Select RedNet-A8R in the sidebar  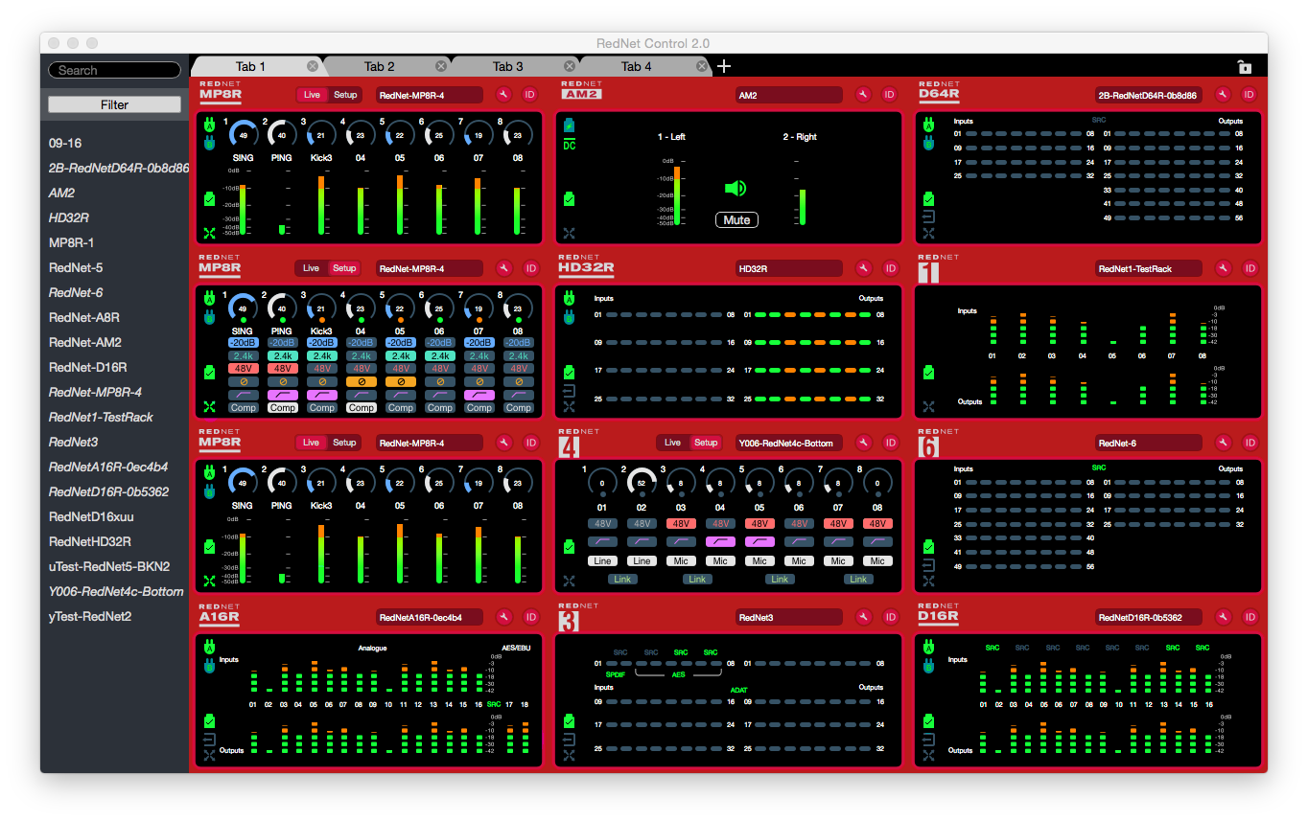[84, 317]
